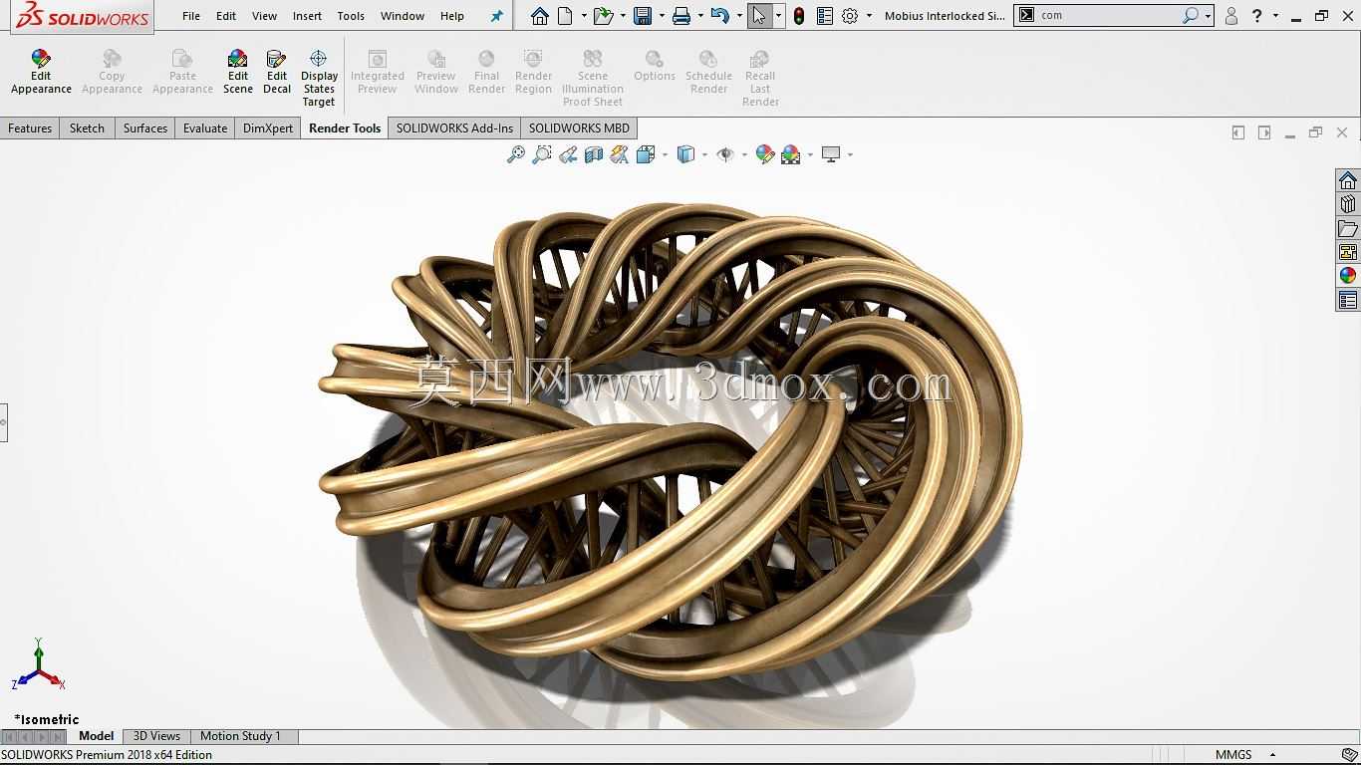This screenshot has height=765, width=1361.
Task: Expand the Apply Scene dropdown arrow
Action: pyautogui.click(x=810, y=154)
